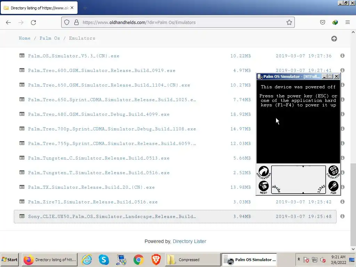Download Palm_Tungsten_T_Simulator_Release_Build_0516.exe
Screen dimensions: 356x267
tap(99, 173)
